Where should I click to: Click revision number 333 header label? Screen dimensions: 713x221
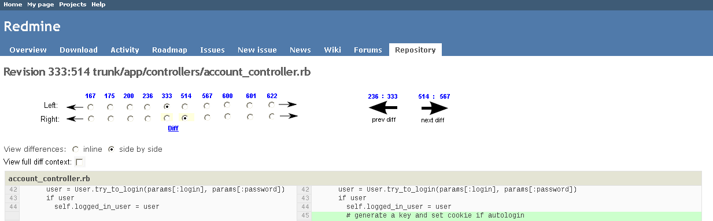point(167,96)
